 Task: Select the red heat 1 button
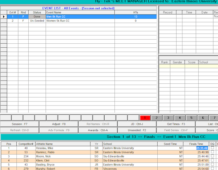[145, 118]
